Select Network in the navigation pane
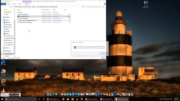 tap(7, 48)
